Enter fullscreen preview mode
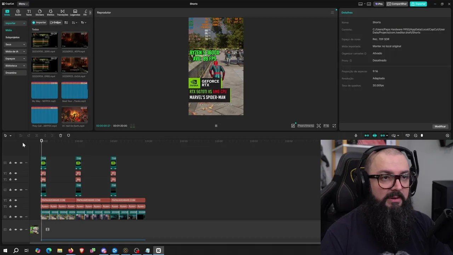Image resolution: width=453 pixels, height=255 pixels. [x=334, y=126]
